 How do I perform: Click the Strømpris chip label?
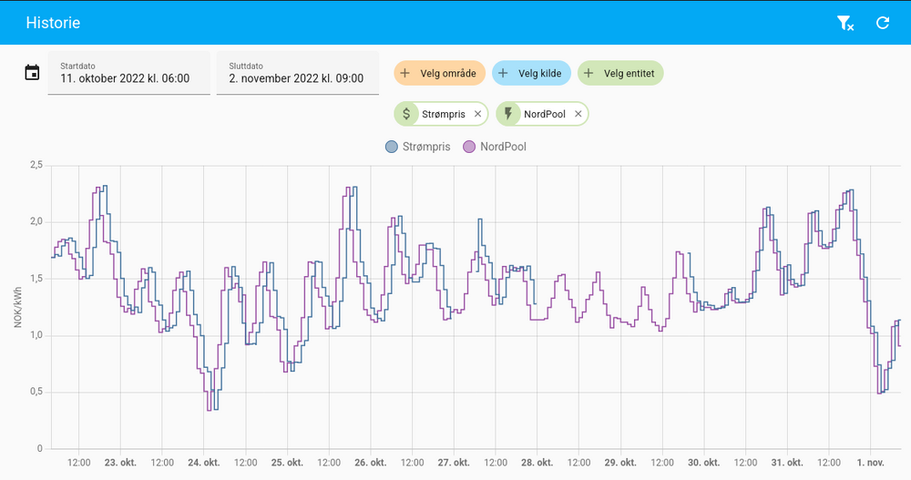(x=444, y=114)
